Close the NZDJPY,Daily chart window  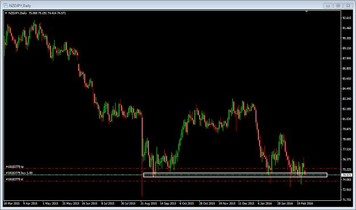pos(348,6)
